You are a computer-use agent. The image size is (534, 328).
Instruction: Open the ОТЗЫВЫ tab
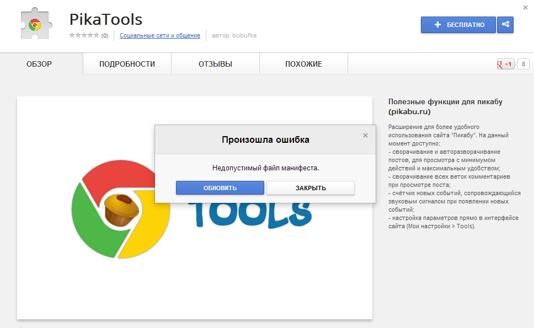(215, 64)
